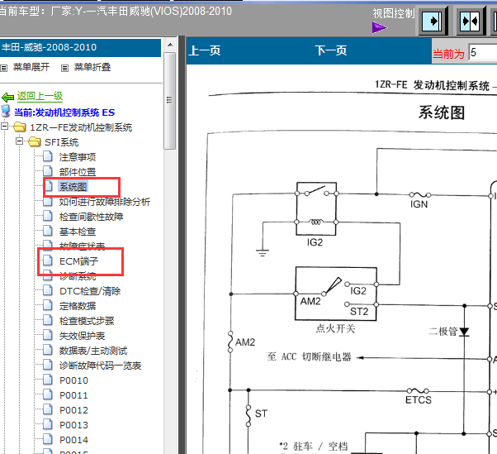Open the ECM端子 document
Screen dimensions: 497x454
click(x=78, y=261)
